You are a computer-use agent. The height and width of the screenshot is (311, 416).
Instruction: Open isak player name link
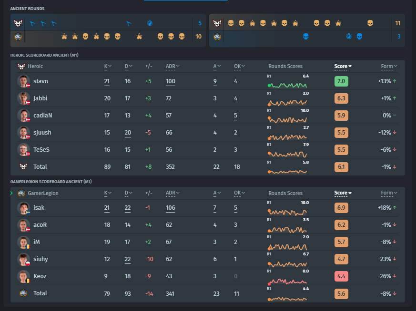coord(39,208)
